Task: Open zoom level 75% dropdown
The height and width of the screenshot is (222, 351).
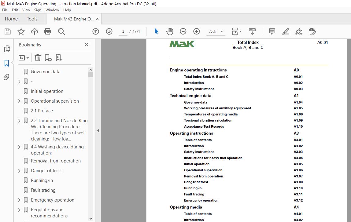Action: (222, 31)
